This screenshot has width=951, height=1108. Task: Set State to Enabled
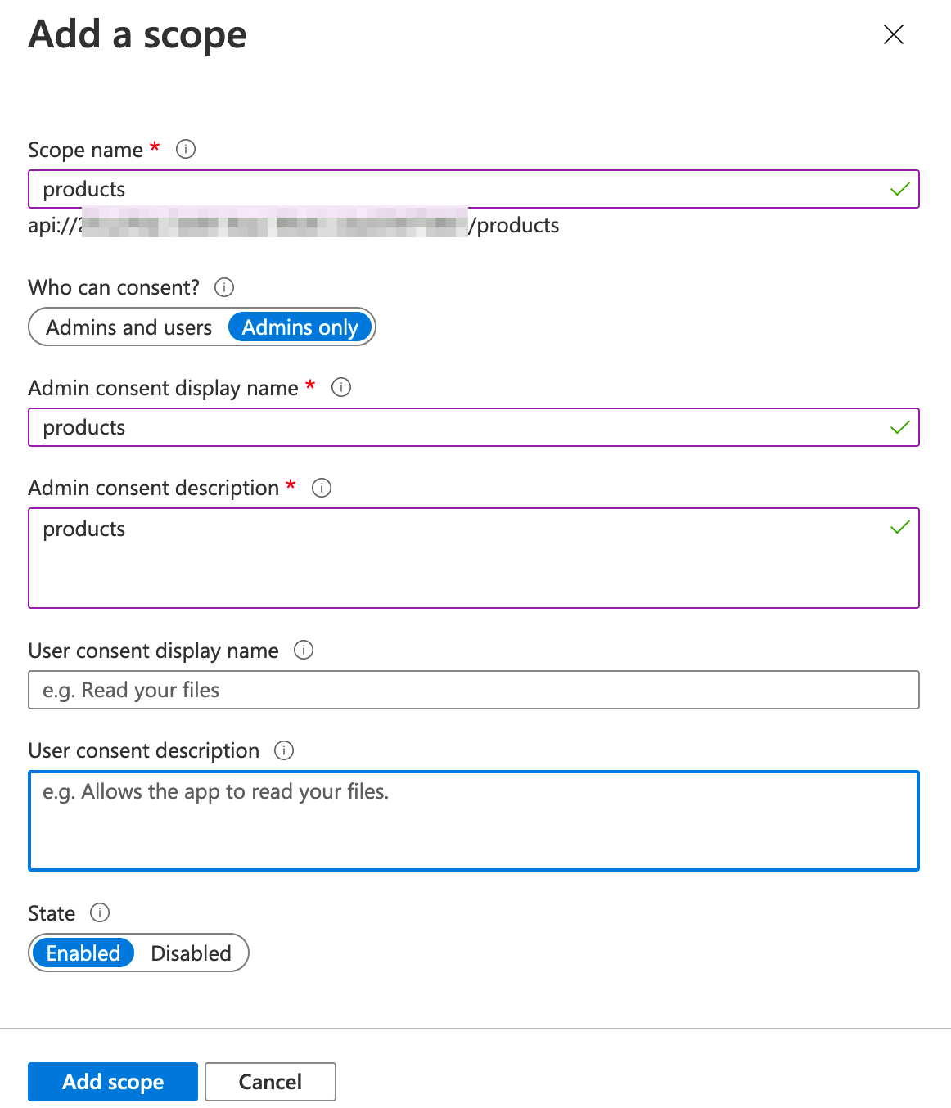[x=83, y=953]
